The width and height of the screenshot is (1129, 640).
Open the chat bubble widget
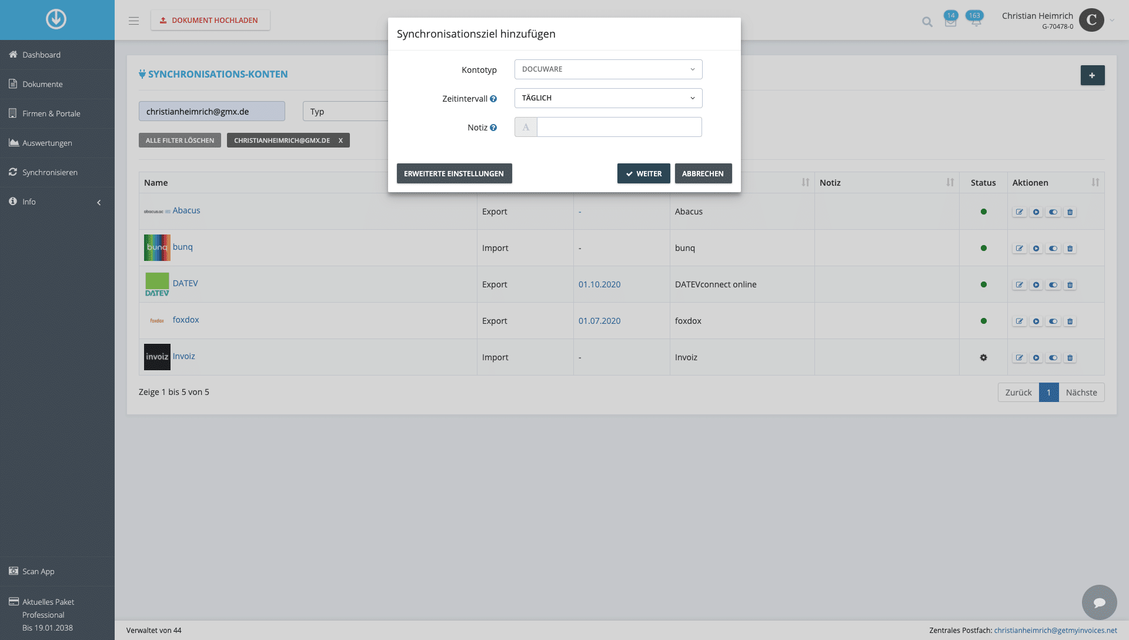[1099, 602]
